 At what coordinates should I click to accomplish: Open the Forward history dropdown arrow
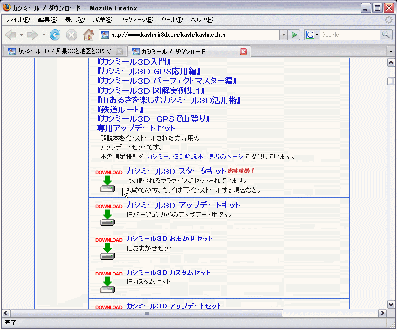(x=44, y=35)
